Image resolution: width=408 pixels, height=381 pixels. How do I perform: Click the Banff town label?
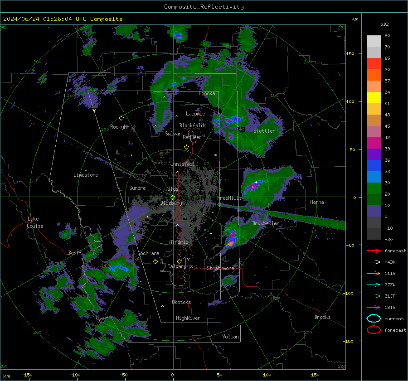tap(75, 253)
